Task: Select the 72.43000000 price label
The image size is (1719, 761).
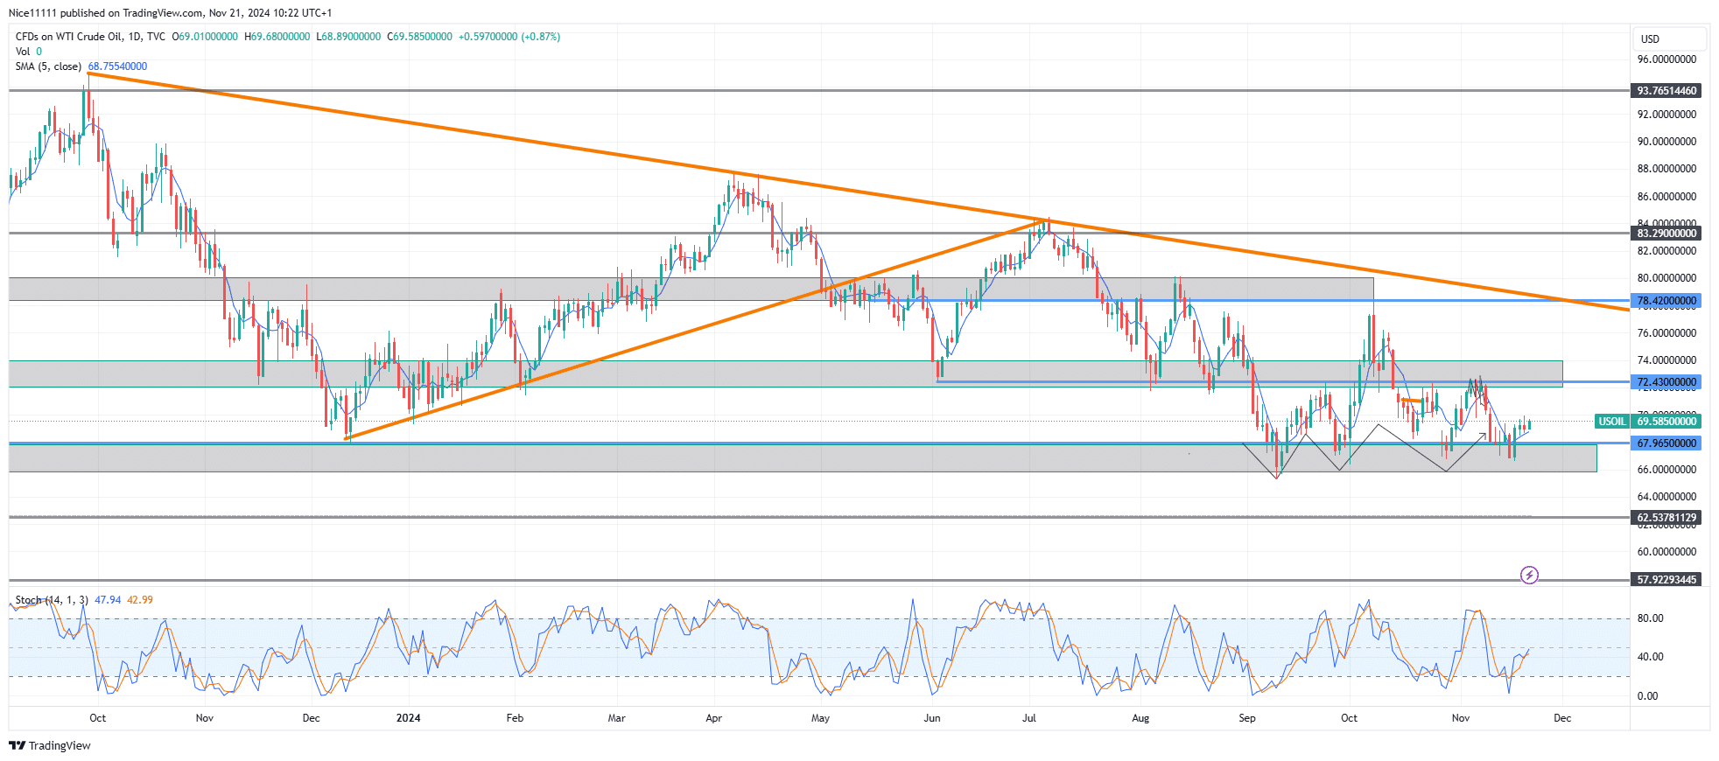Action: [x=1666, y=382]
